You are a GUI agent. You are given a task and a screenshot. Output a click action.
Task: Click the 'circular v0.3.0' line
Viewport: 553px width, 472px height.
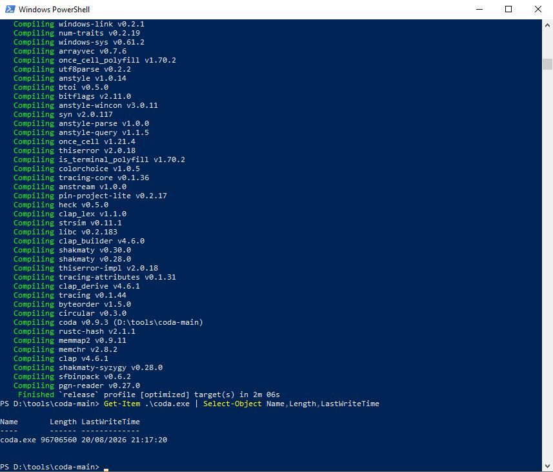click(x=70, y=314)
